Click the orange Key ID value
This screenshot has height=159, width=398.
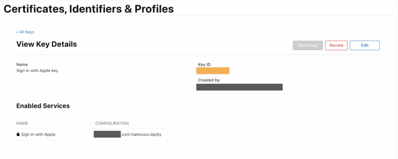coord(213,71)
